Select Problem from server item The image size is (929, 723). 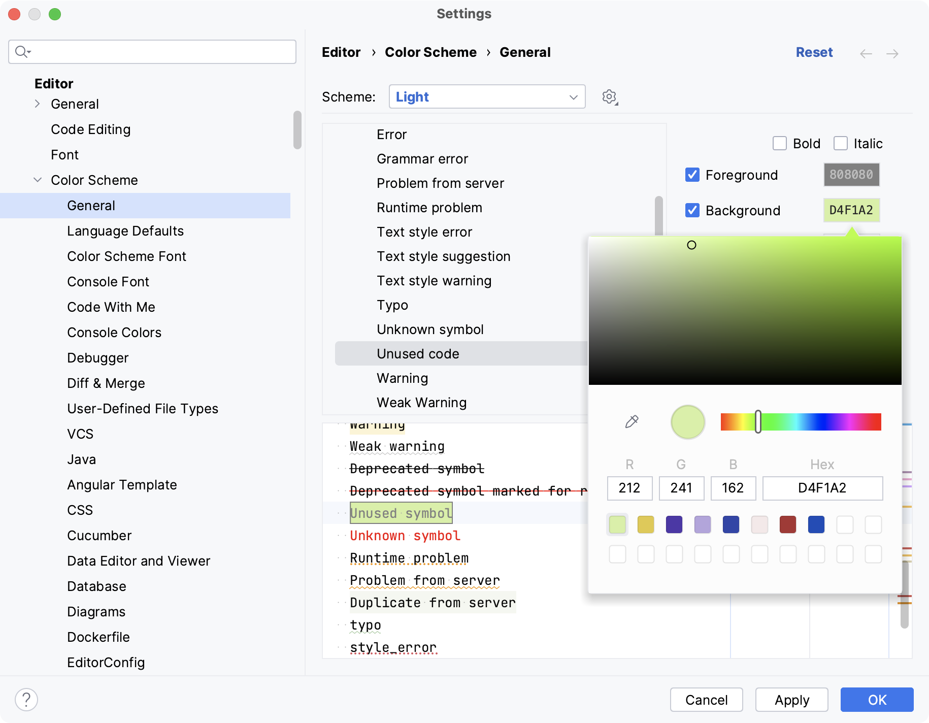pos(440,183)
